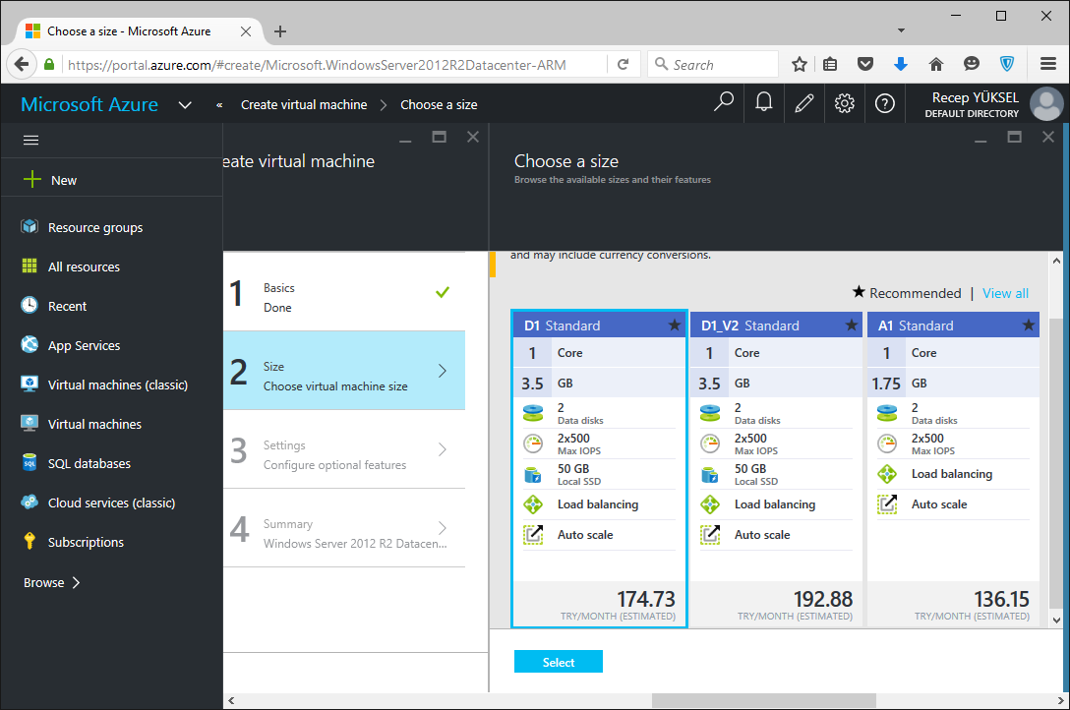Screen dimensions: 1070x710
Task: Click the chat smiley icon in Firefox toolbar
Action: tap(972, 64)
